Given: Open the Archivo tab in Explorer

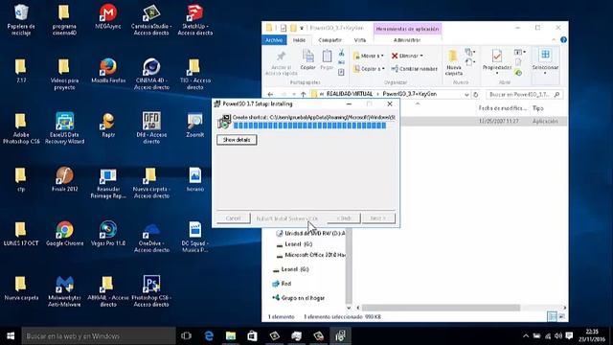Looking at the screenshot, I should tap(274, 40).
